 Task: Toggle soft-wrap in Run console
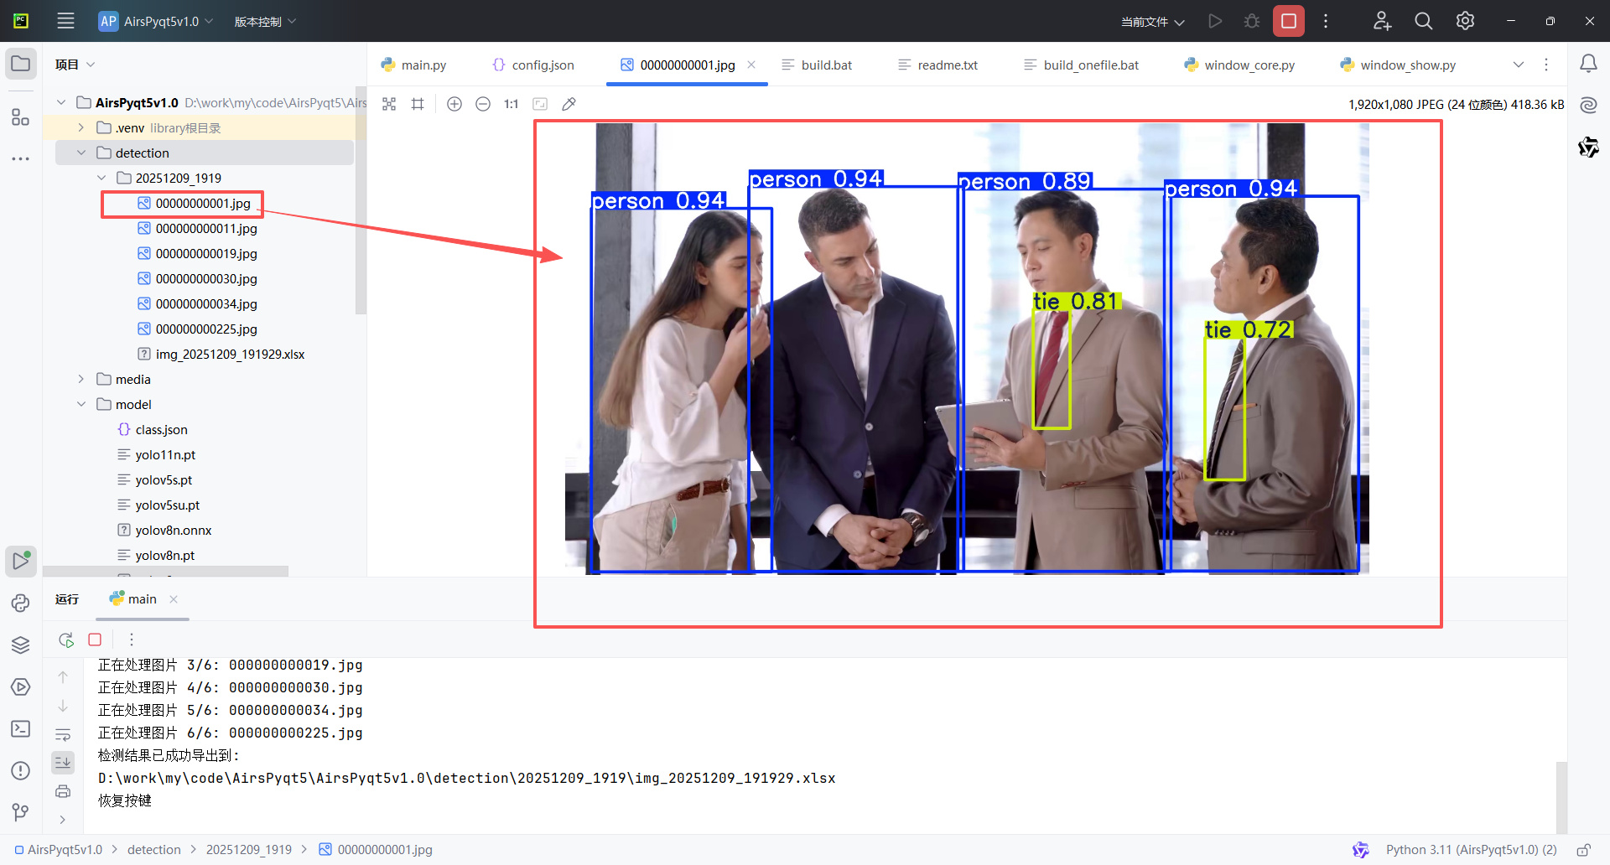63,734
